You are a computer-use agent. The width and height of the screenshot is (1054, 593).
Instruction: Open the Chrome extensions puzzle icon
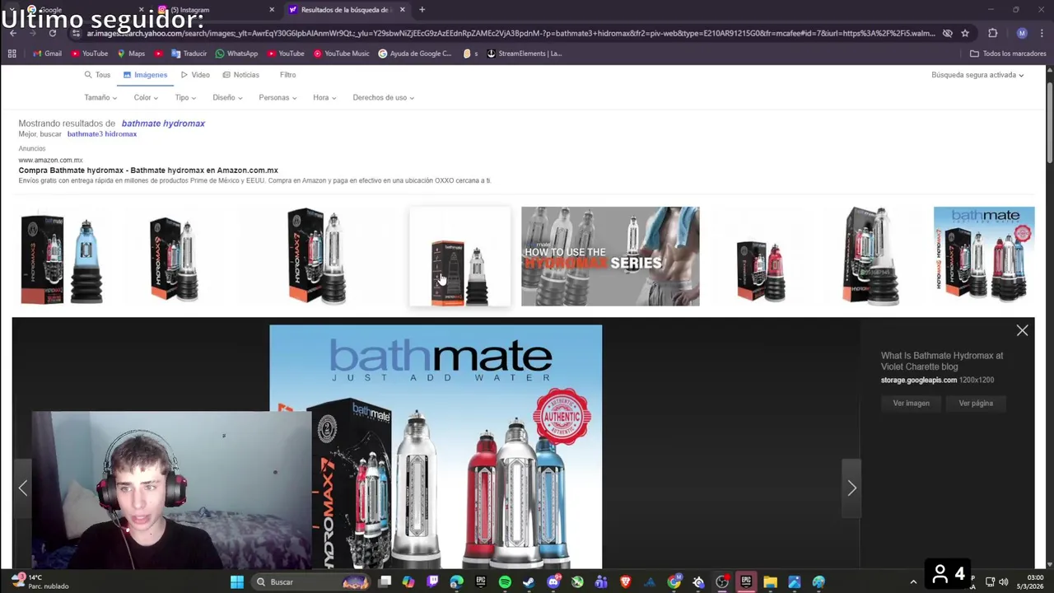(992, 33)
